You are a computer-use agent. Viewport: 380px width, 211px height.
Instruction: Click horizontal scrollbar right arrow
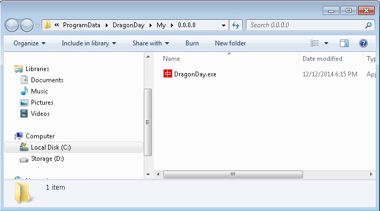[x=371, y=175]
